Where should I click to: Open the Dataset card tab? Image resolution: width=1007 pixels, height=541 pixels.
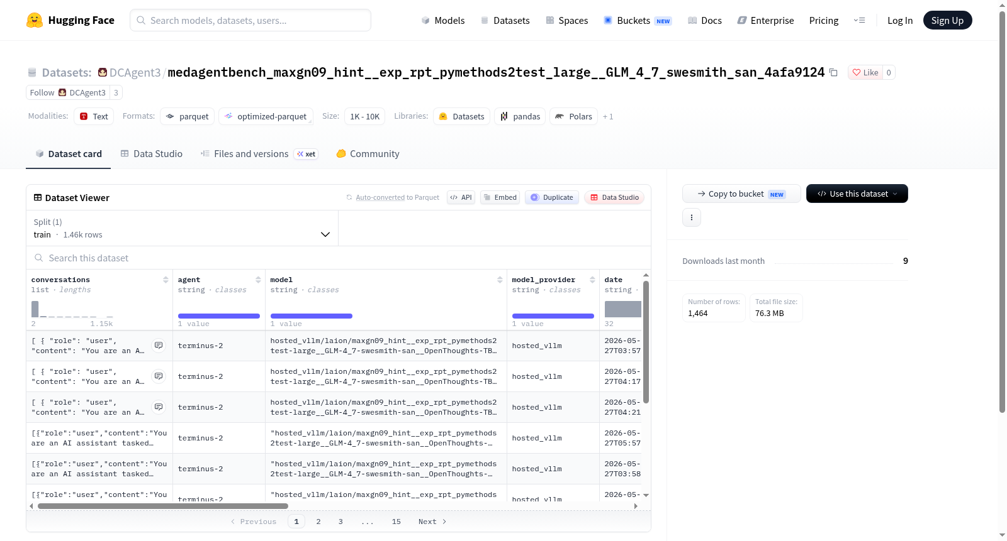pos(68,153)
